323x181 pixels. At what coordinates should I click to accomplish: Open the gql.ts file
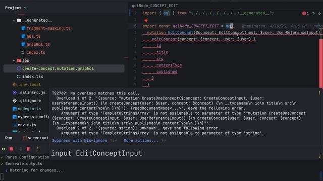tap(34, 36)
